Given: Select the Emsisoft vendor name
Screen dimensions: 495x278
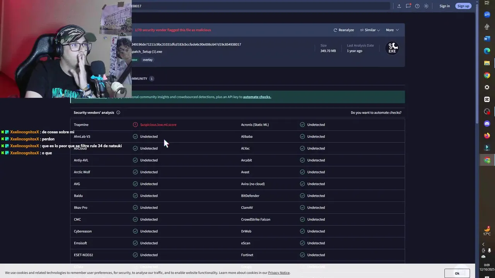Looking at the screenshot, I should click(x=80, y=243).
